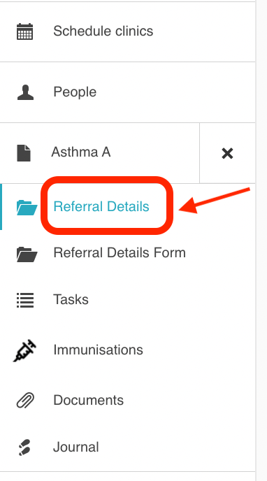Click the calendar icon beside Schedule clinics
This screenshot has height=481, width=267.
[24, 31]
